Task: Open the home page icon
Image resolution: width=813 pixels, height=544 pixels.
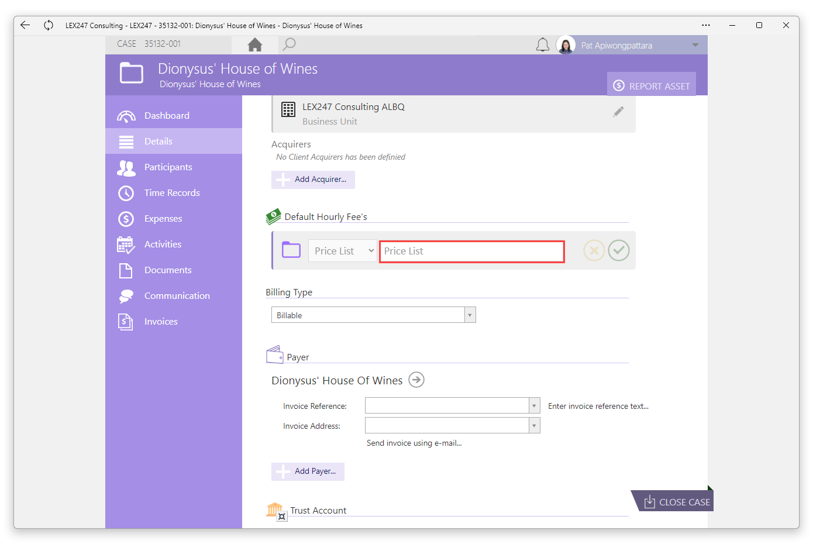Action: click(x=255, y=44)
